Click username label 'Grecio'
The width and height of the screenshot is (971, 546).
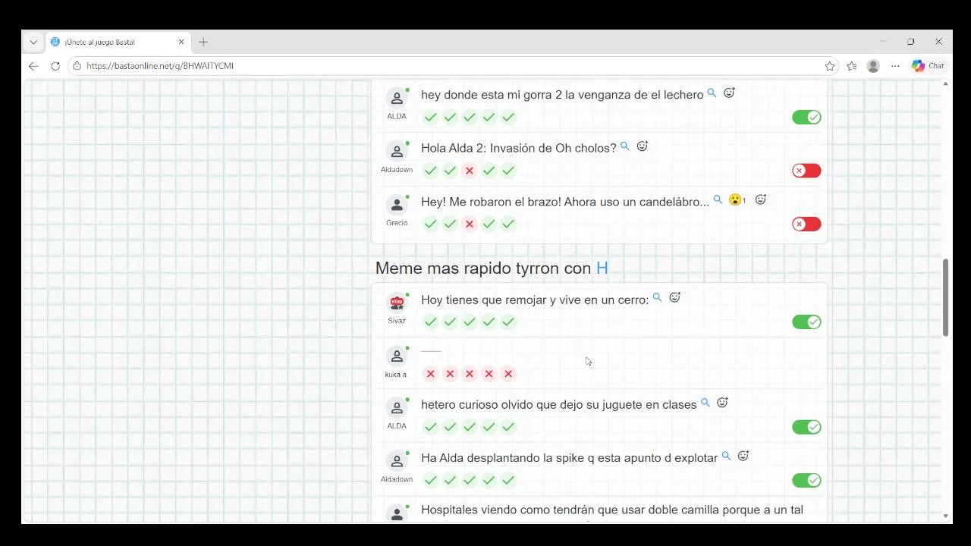pos(397,223)
